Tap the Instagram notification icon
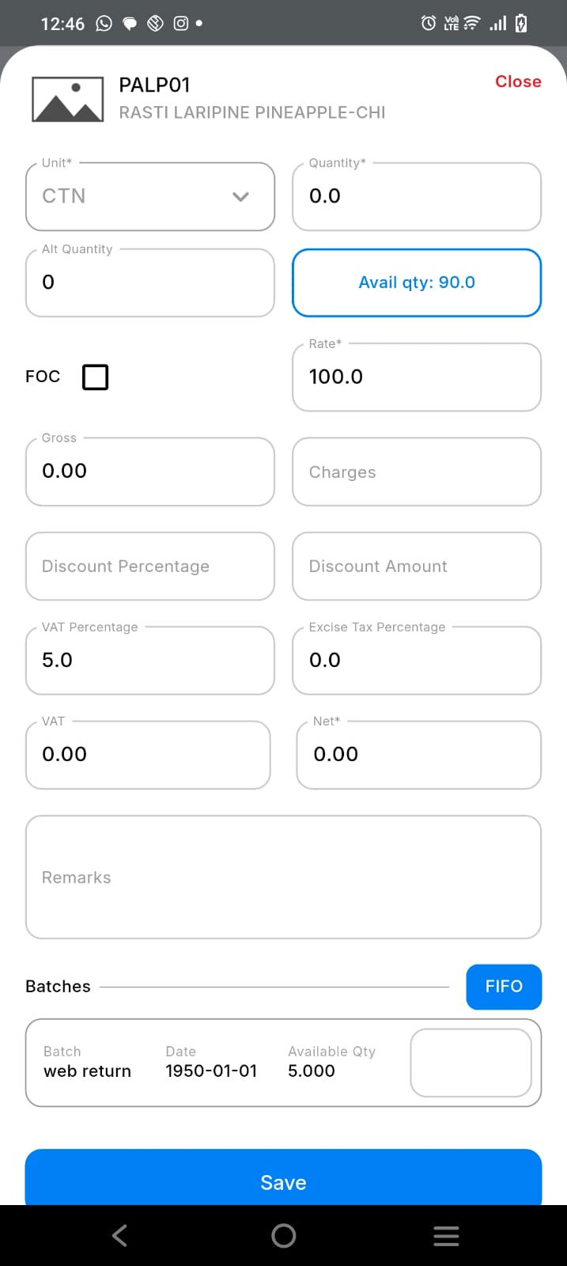 coord(181,24)
